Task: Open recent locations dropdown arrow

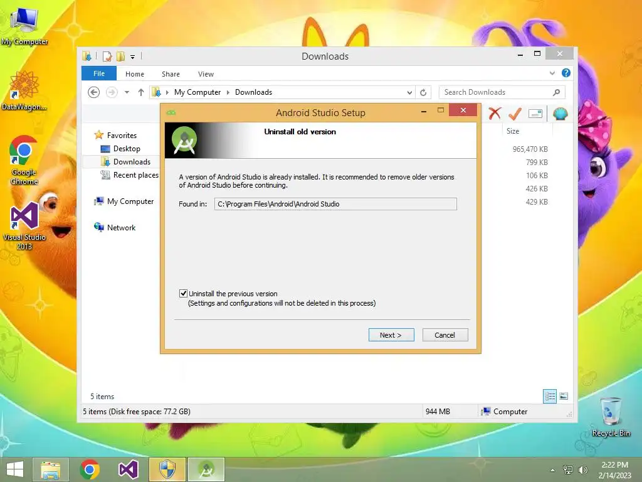Action: click(x=127, y=92)
